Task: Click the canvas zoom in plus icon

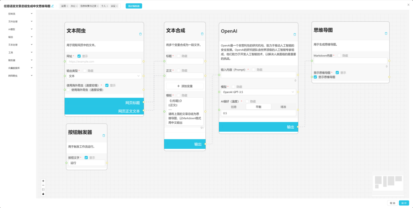Action: 43,181
